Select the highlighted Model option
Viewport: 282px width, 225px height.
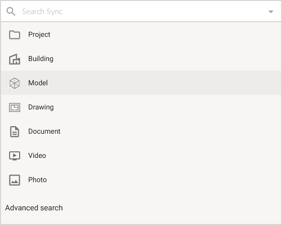(141, 83)
